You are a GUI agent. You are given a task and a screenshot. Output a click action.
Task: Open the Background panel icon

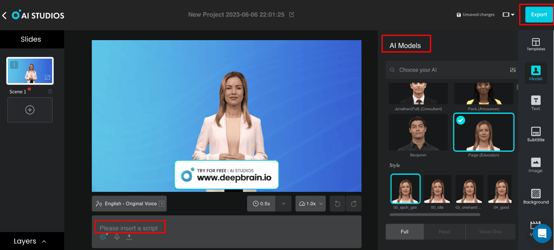[x=536, y=196]
